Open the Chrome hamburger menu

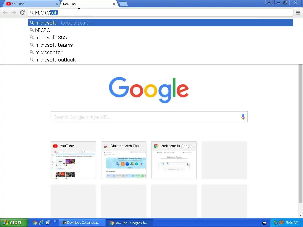coord(298,13)
